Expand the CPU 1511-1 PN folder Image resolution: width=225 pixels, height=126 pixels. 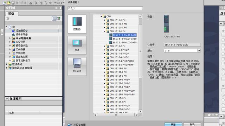pyautogui.click(x=104, y=20)
